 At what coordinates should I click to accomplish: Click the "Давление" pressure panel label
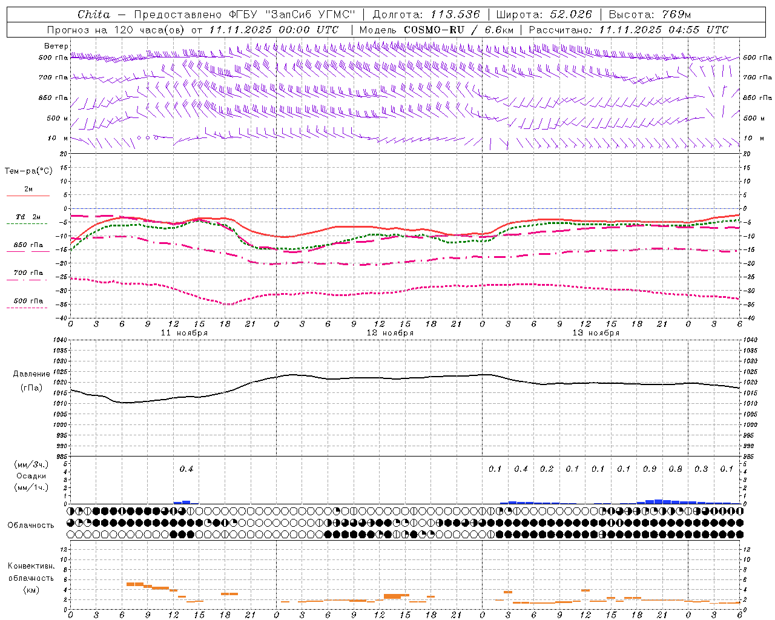point(31,374)
